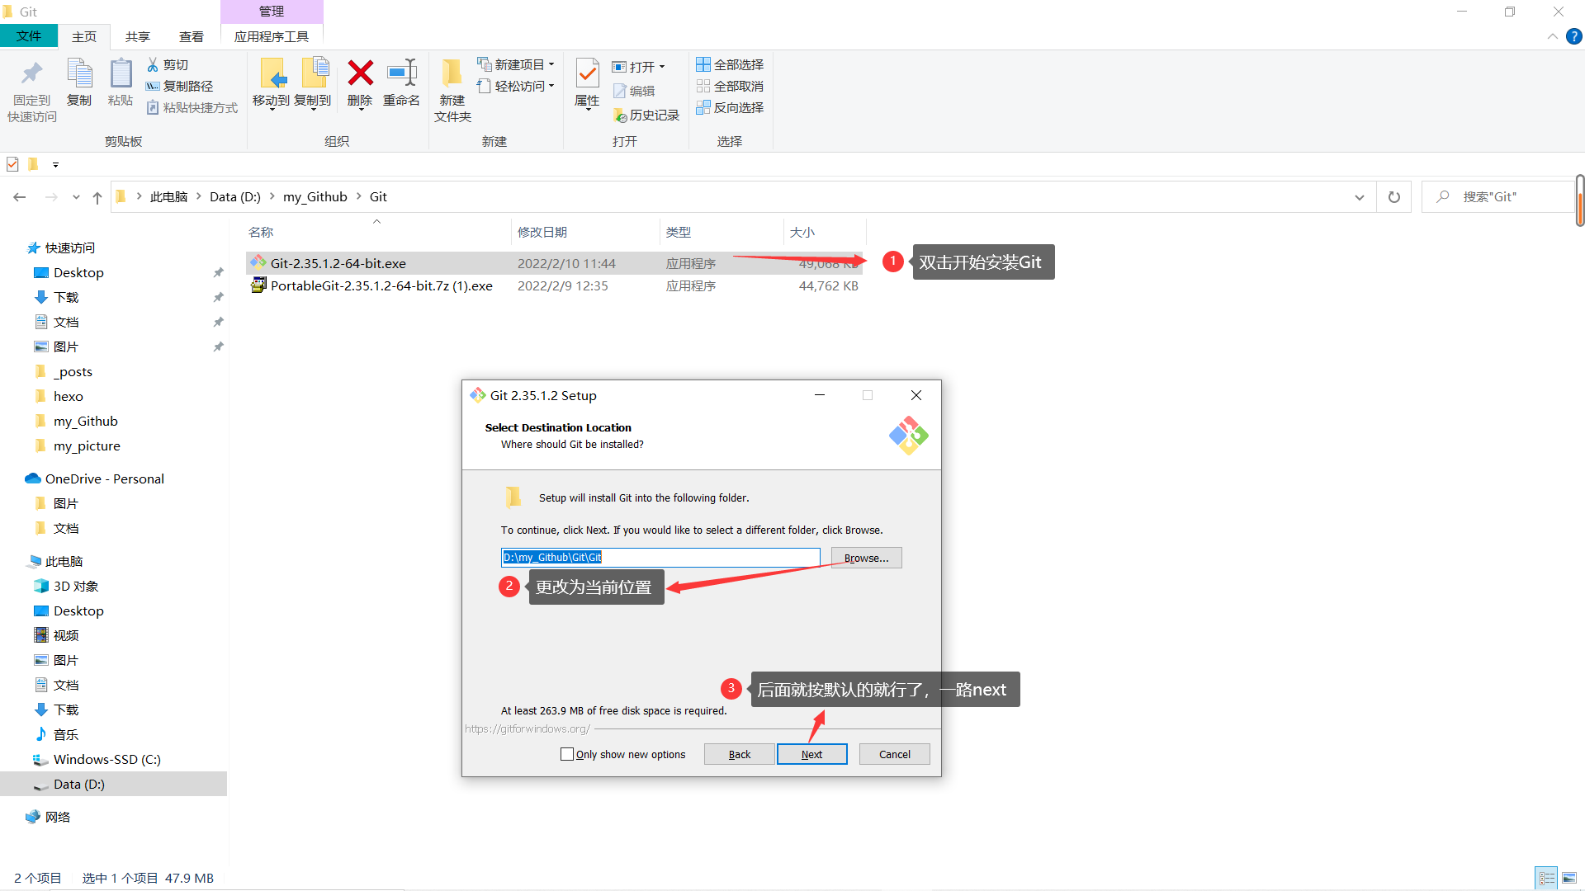
Task: Click the New folder (新建文件夹) icon
Action: tap(452, 73)
